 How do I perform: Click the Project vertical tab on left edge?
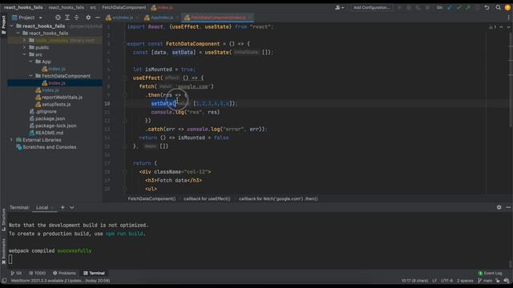[x=3, y=25]
